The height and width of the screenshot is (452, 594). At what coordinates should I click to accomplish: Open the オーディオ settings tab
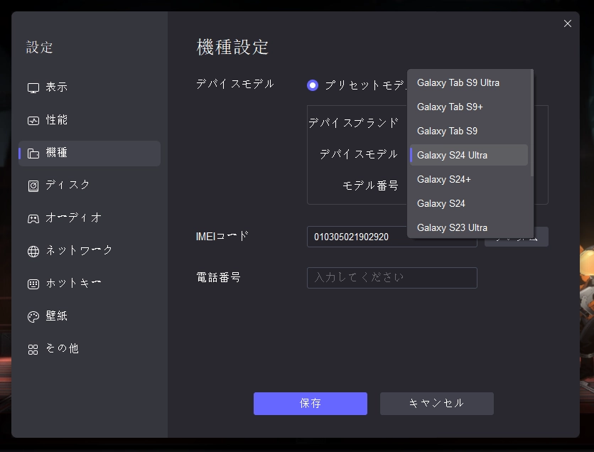90,218
